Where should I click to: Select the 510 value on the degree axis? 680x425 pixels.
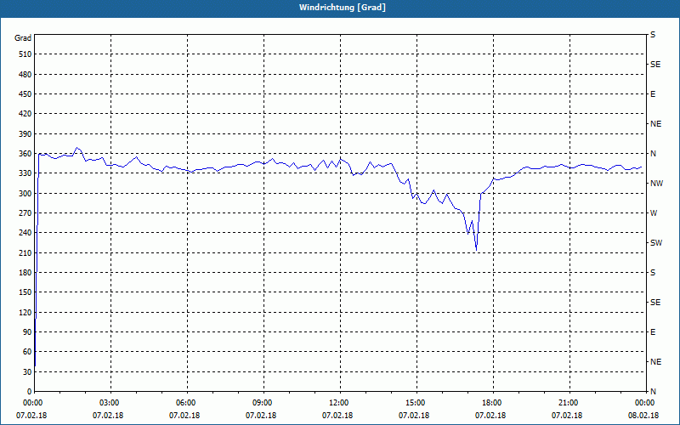(x=25, y=54)
